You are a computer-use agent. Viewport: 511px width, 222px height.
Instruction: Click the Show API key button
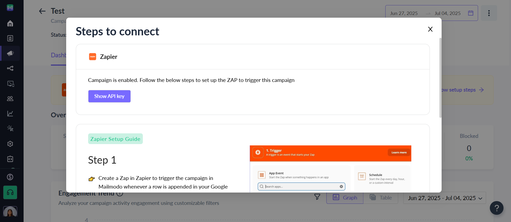[x=109, y=96]
